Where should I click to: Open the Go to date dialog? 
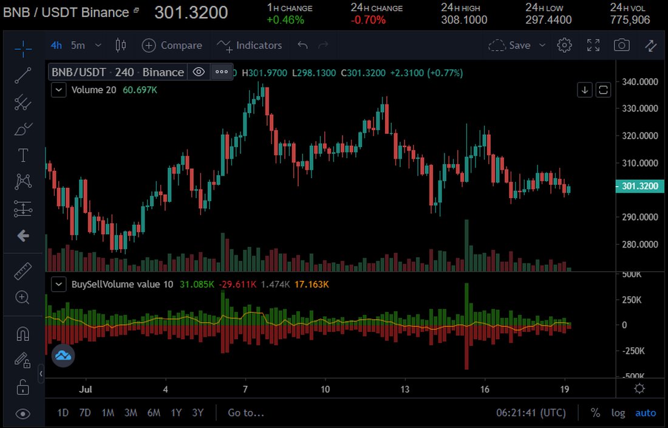point(246,413)
